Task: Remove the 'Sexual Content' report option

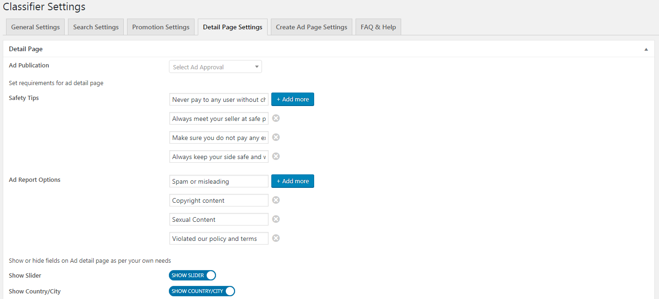Action: point(276,219)
